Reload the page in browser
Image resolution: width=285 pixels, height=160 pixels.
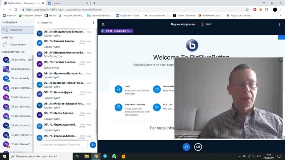tap(16, 10)
